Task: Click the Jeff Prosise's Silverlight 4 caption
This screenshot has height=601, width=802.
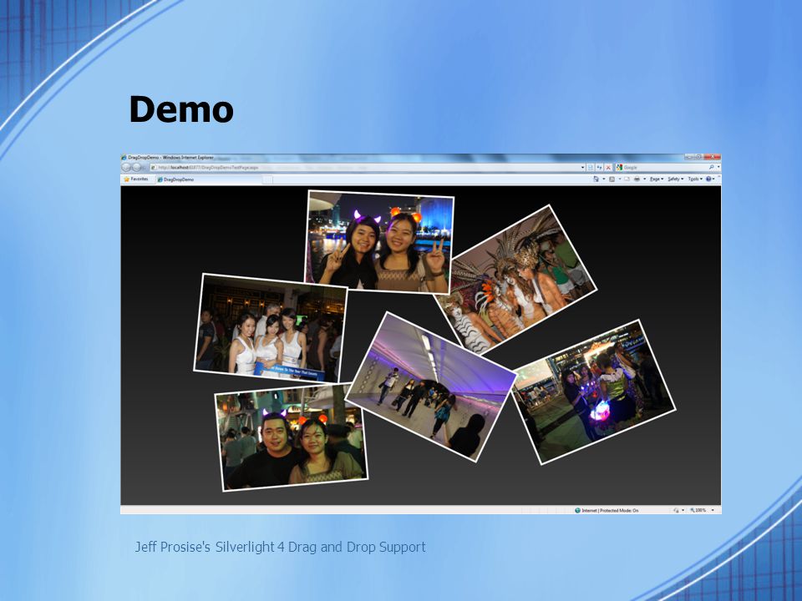Action: tap(281, 547)
